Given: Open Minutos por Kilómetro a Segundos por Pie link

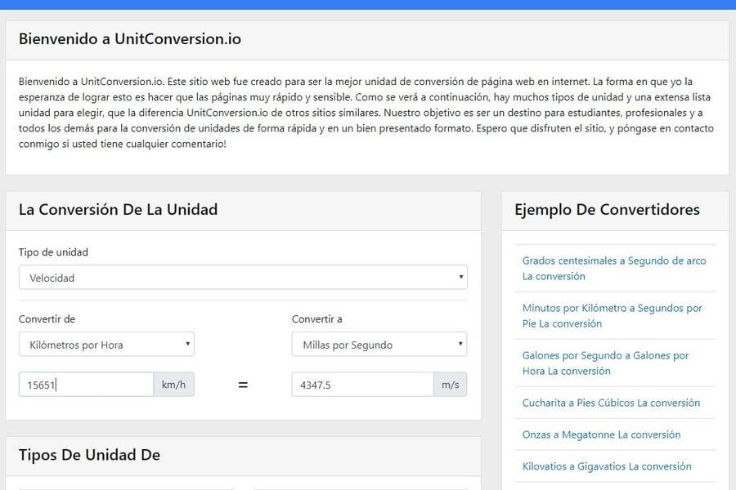Looking at the screenshot, I should (x=612, y=315).
